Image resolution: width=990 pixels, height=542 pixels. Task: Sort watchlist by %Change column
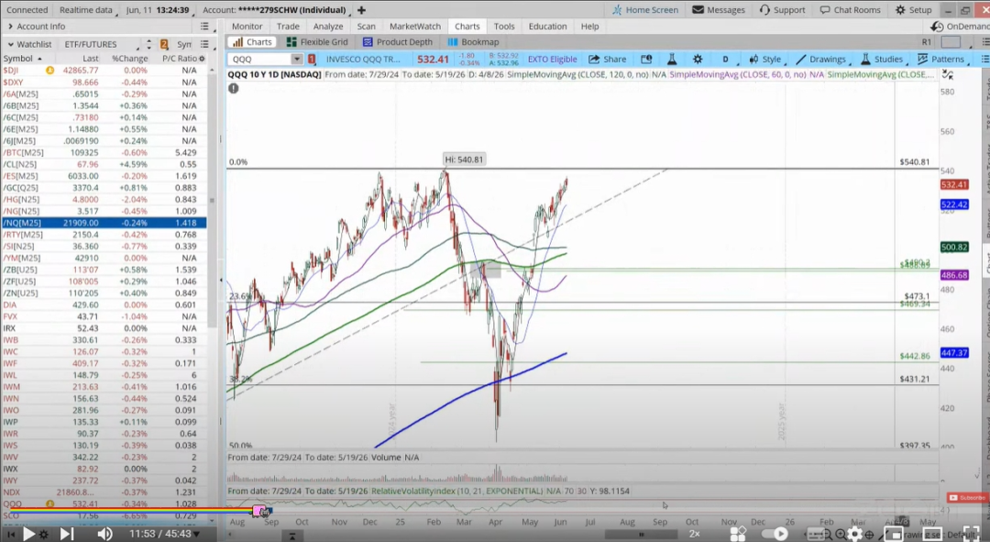(129, 59)
